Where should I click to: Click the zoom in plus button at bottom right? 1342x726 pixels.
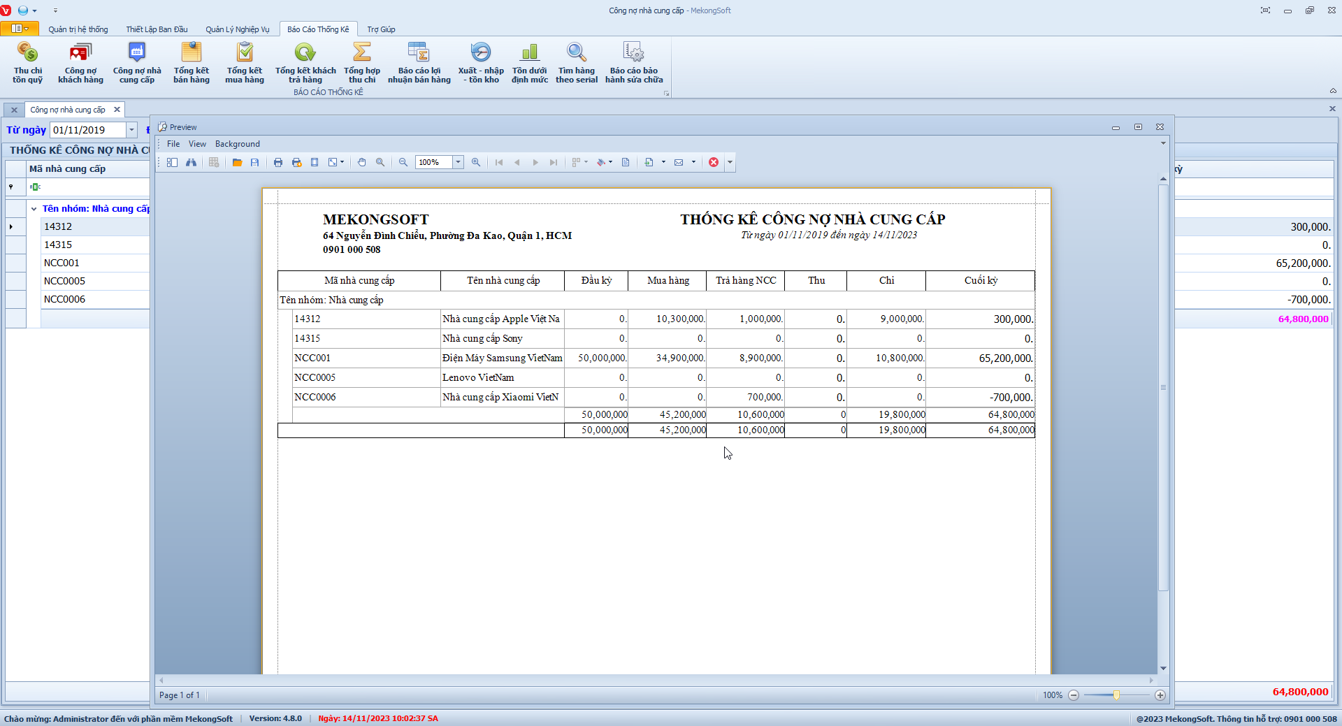(1160, 695)
